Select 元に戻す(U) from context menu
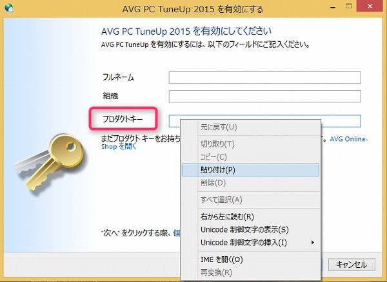This screenshot has height=282, width=387. tap(250, 127)
